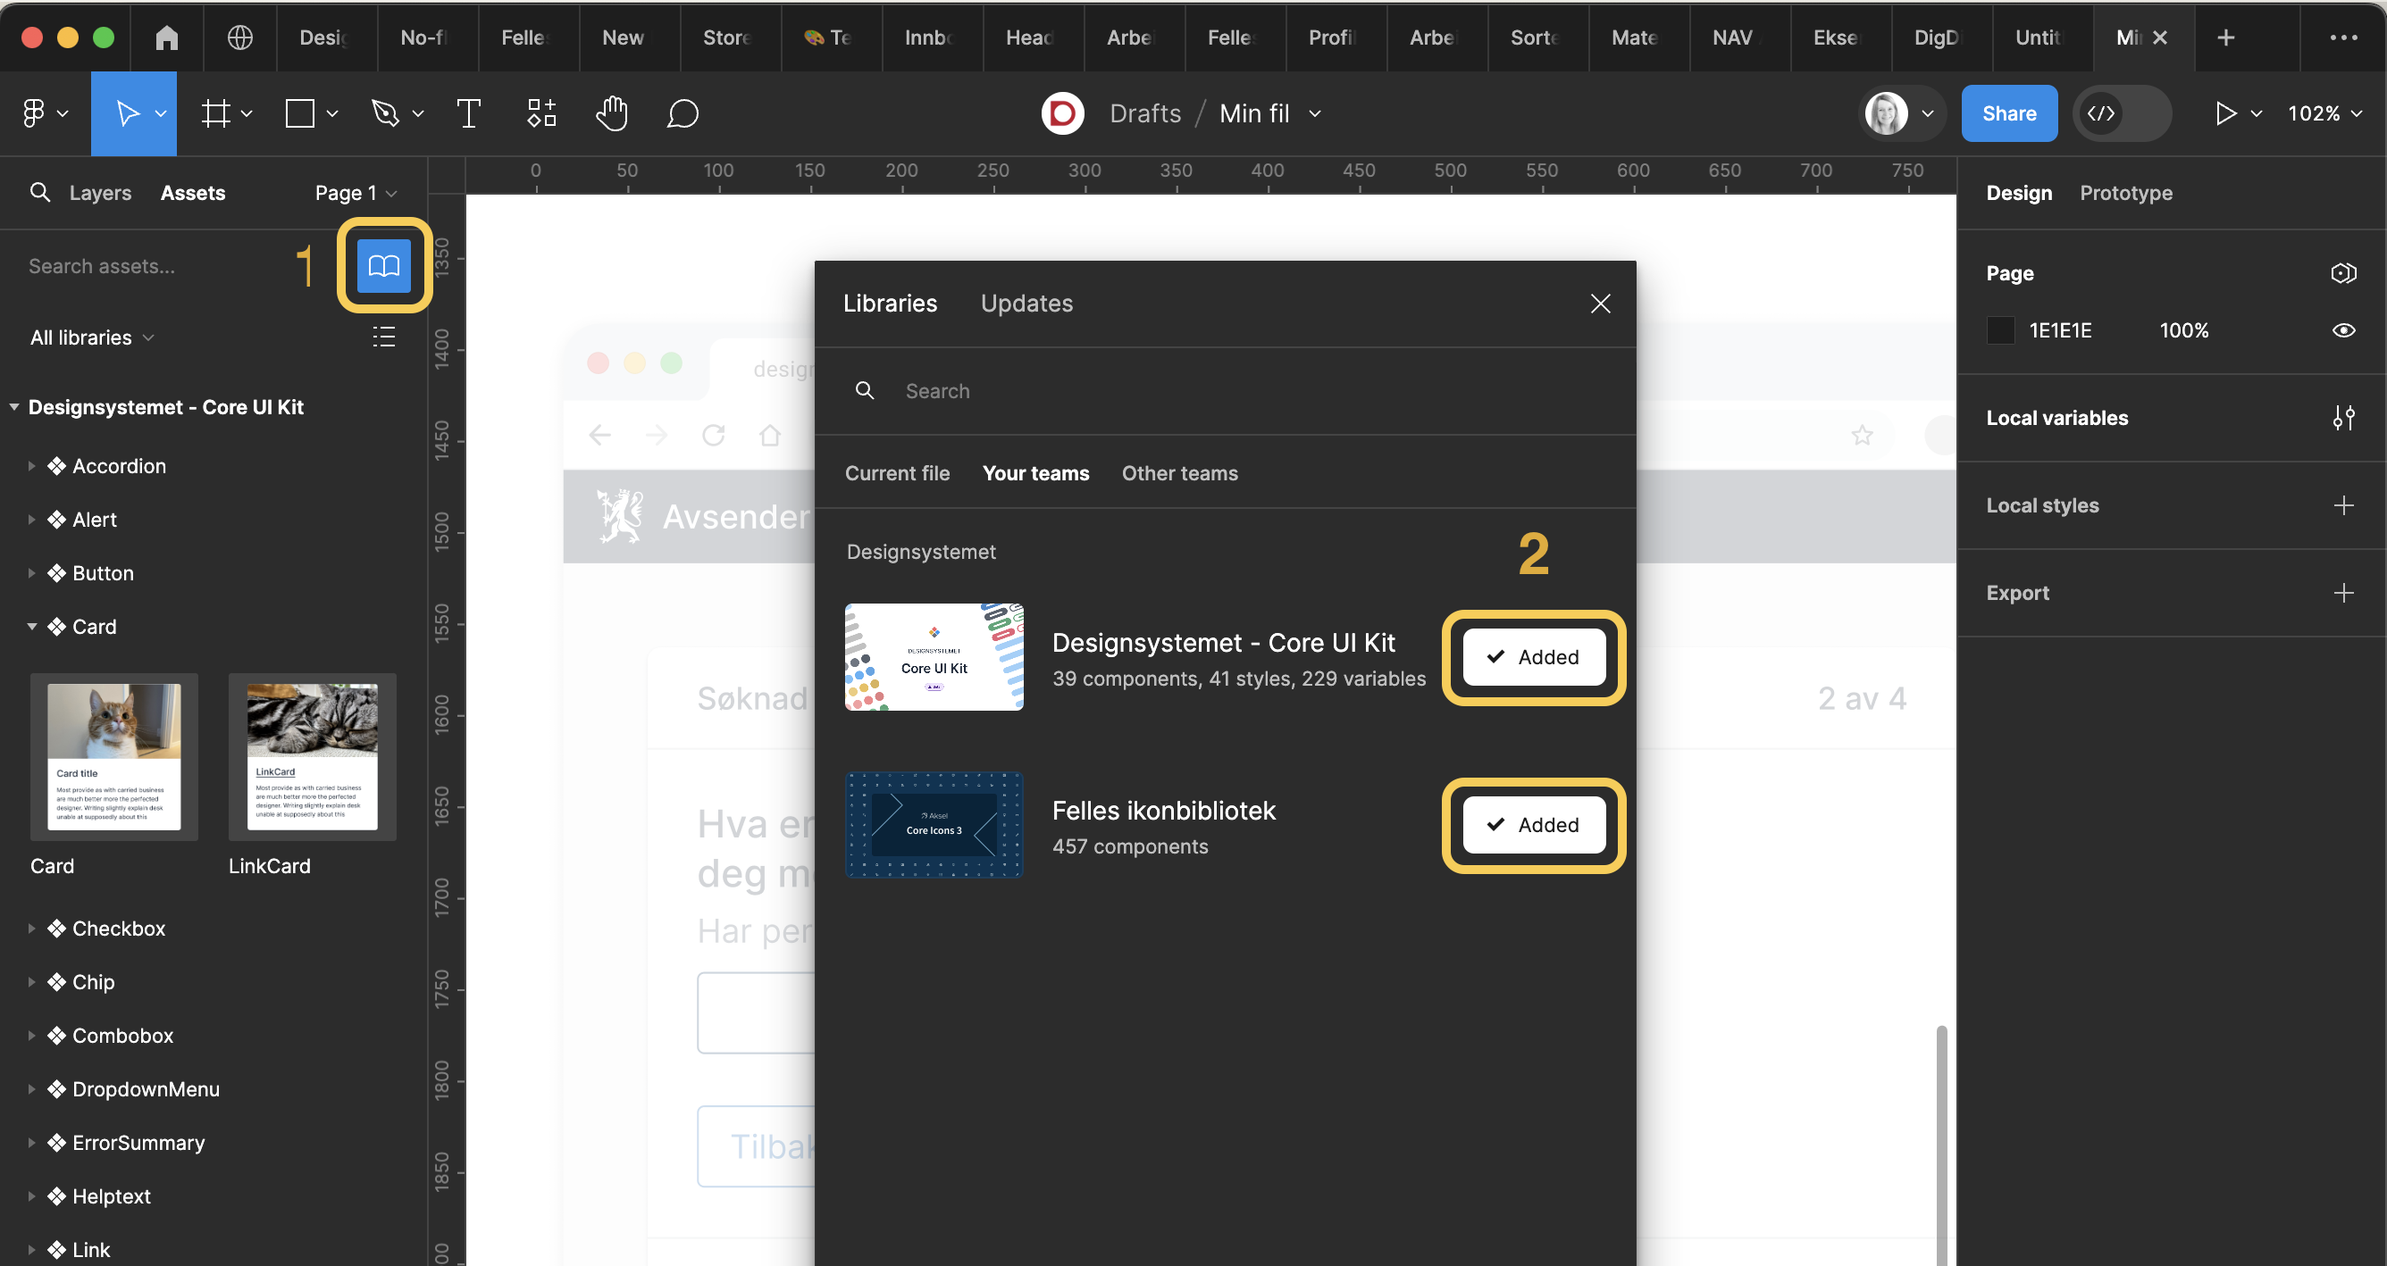Open the Felles ikonbibliotek library thumbnail
This screenshot has width=2387, height=1266.
pos(934,825)
